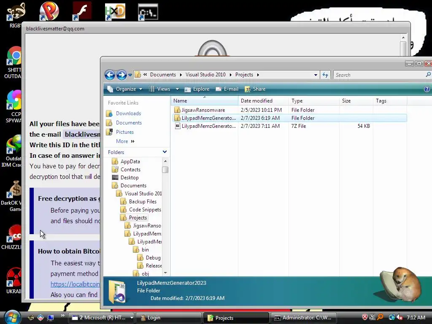
Task: Open the Flash desktop shortcut
Action: [81, 11]
